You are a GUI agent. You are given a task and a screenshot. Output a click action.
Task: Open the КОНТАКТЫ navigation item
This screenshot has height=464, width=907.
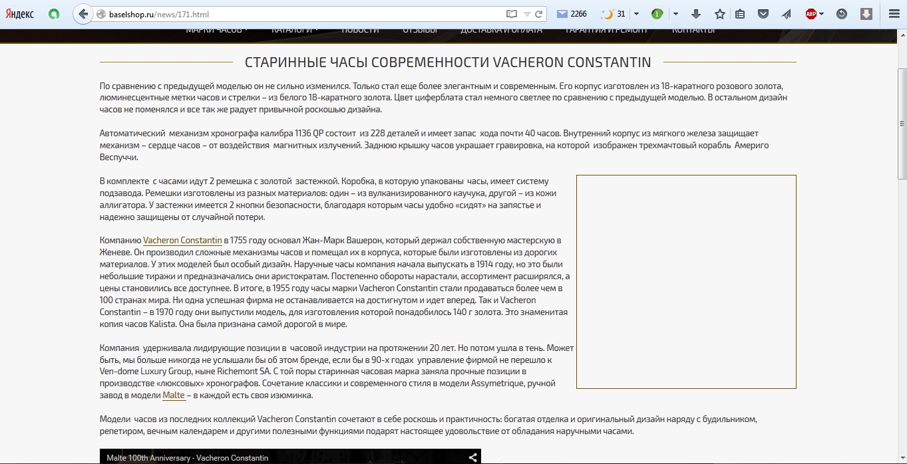click(x=695, y=29)
